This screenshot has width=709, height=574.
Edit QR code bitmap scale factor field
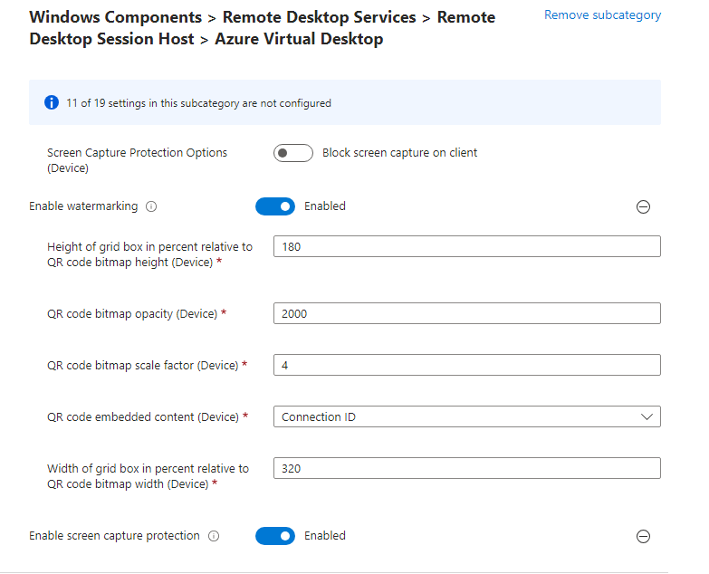[466, 365]
